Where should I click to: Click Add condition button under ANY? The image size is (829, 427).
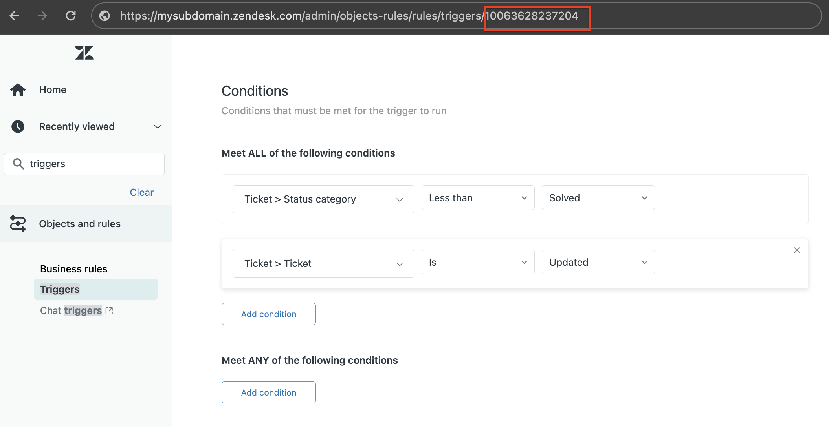point(269,392)
